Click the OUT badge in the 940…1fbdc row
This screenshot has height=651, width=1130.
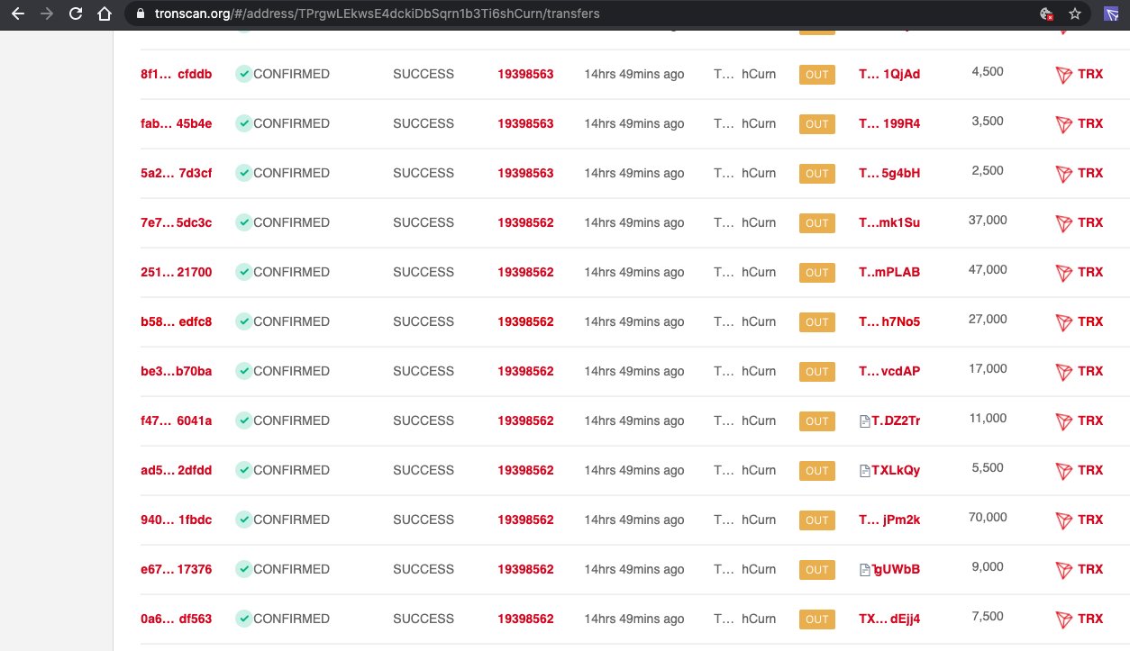(x=817, y=520)
